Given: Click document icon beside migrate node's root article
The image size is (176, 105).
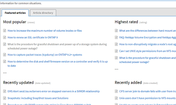Looking at the screenshot, I should [116, 44].
